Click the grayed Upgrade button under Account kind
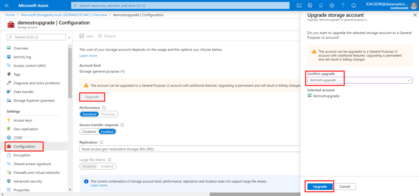Screen dimensions: 419x196 click(x=92, y=97)
